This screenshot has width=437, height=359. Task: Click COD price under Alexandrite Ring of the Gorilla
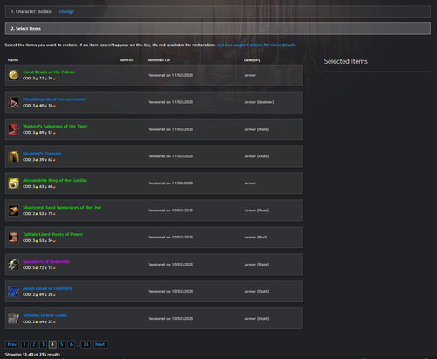39,187
